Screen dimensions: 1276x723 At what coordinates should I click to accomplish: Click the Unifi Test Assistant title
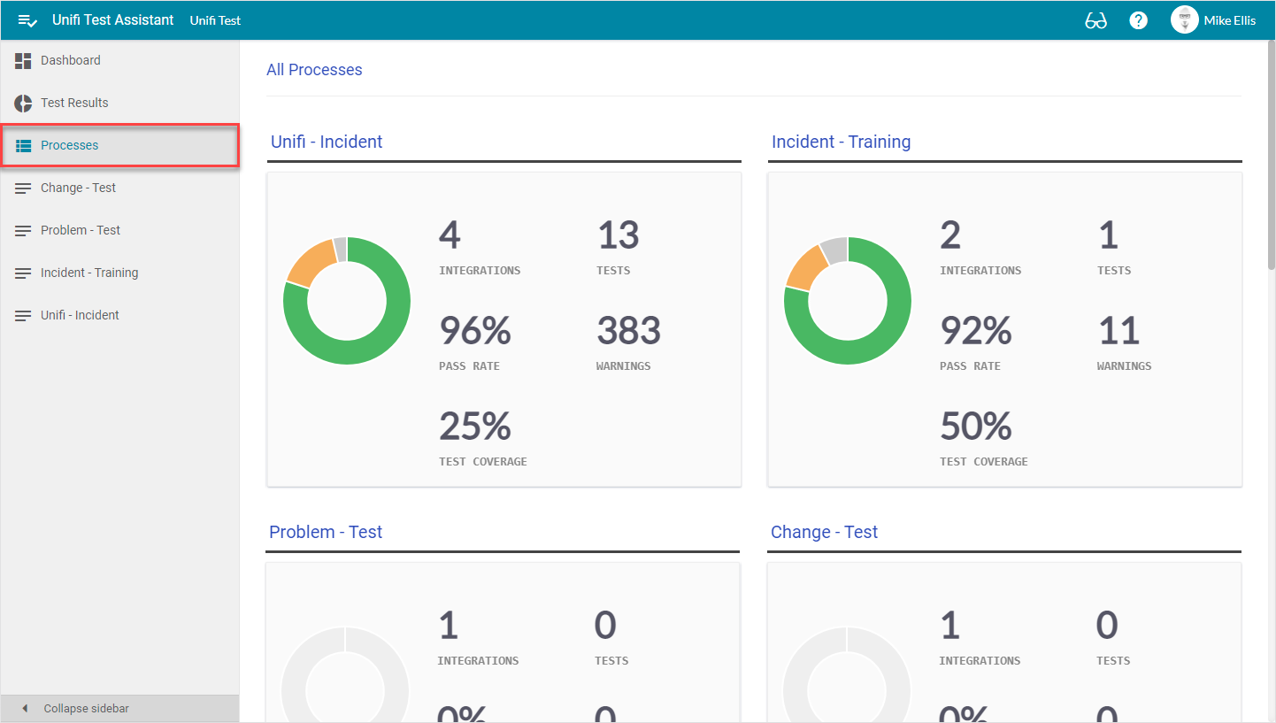(112, 20)
